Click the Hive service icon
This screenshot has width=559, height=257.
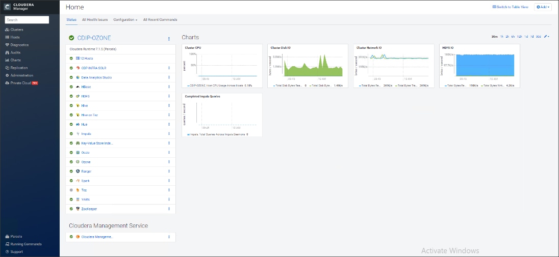[x=78, y=106]
